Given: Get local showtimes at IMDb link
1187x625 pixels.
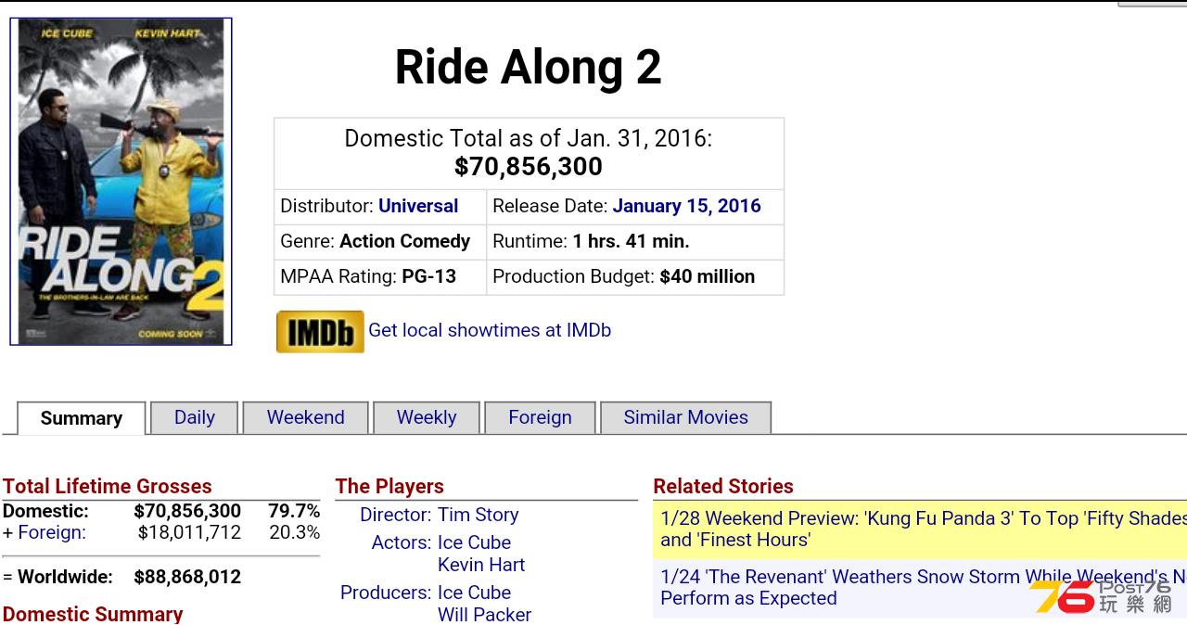Looking at the screenshot, I should coord(490,330).
